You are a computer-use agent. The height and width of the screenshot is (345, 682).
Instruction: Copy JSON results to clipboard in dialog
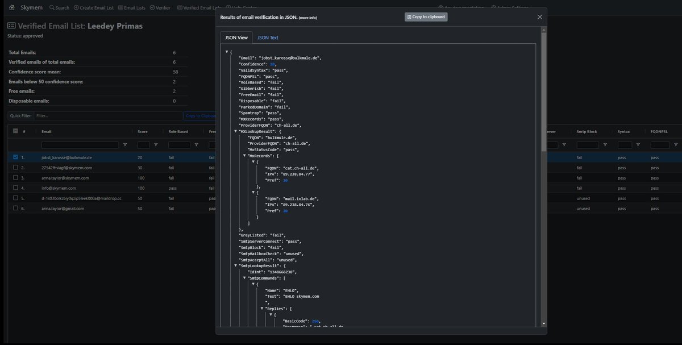426,17
